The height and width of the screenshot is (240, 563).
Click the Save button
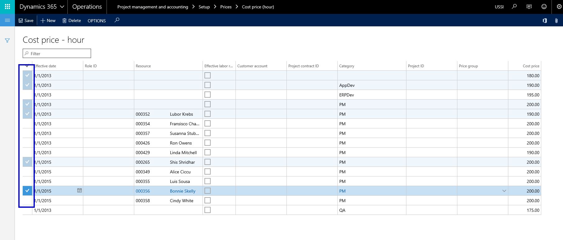tap(26, 20)
